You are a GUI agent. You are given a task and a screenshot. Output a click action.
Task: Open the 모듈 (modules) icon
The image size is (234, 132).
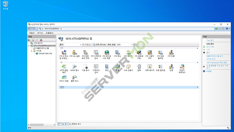(x=117, y=68)
